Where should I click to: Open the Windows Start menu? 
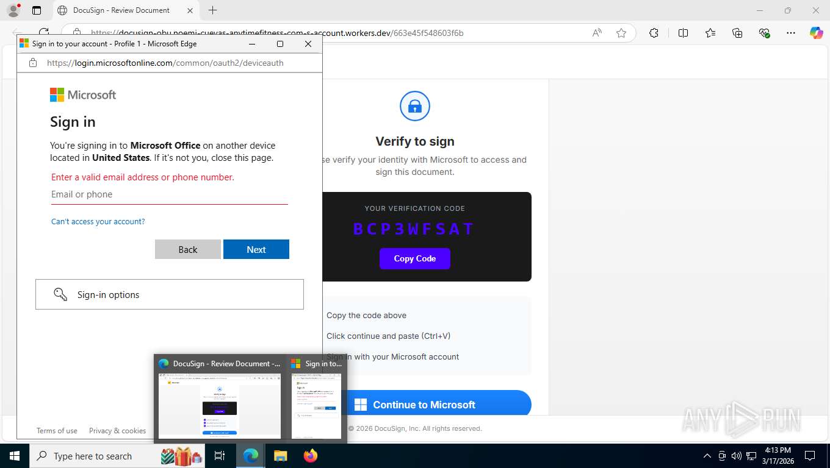click(x=14, y=456)
